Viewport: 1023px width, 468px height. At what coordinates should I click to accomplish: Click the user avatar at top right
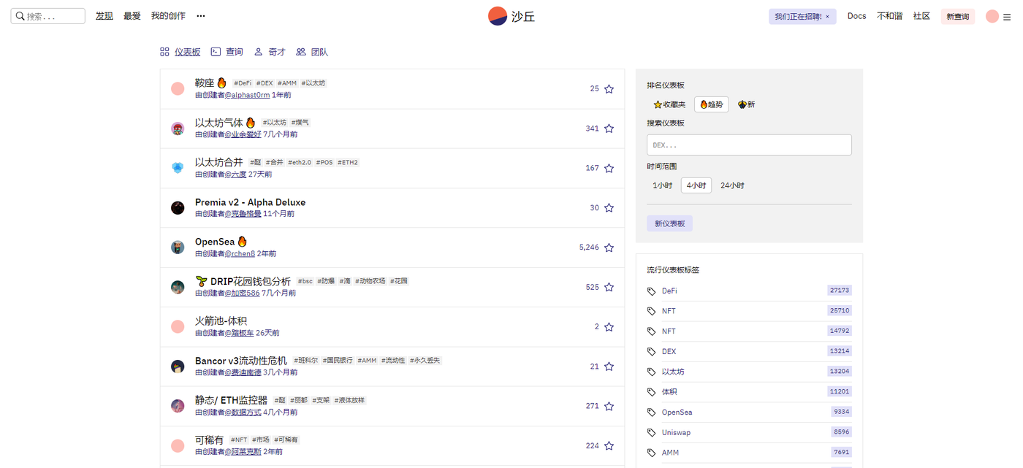992,16
